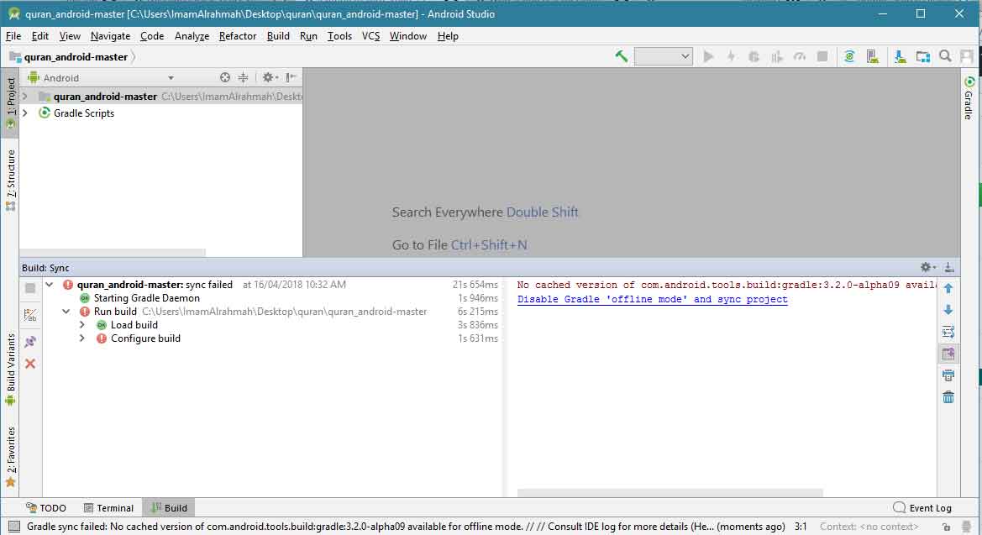Click Hide Build panel icon
Screen dimensions: 982x535
click(x=949, y=267)
